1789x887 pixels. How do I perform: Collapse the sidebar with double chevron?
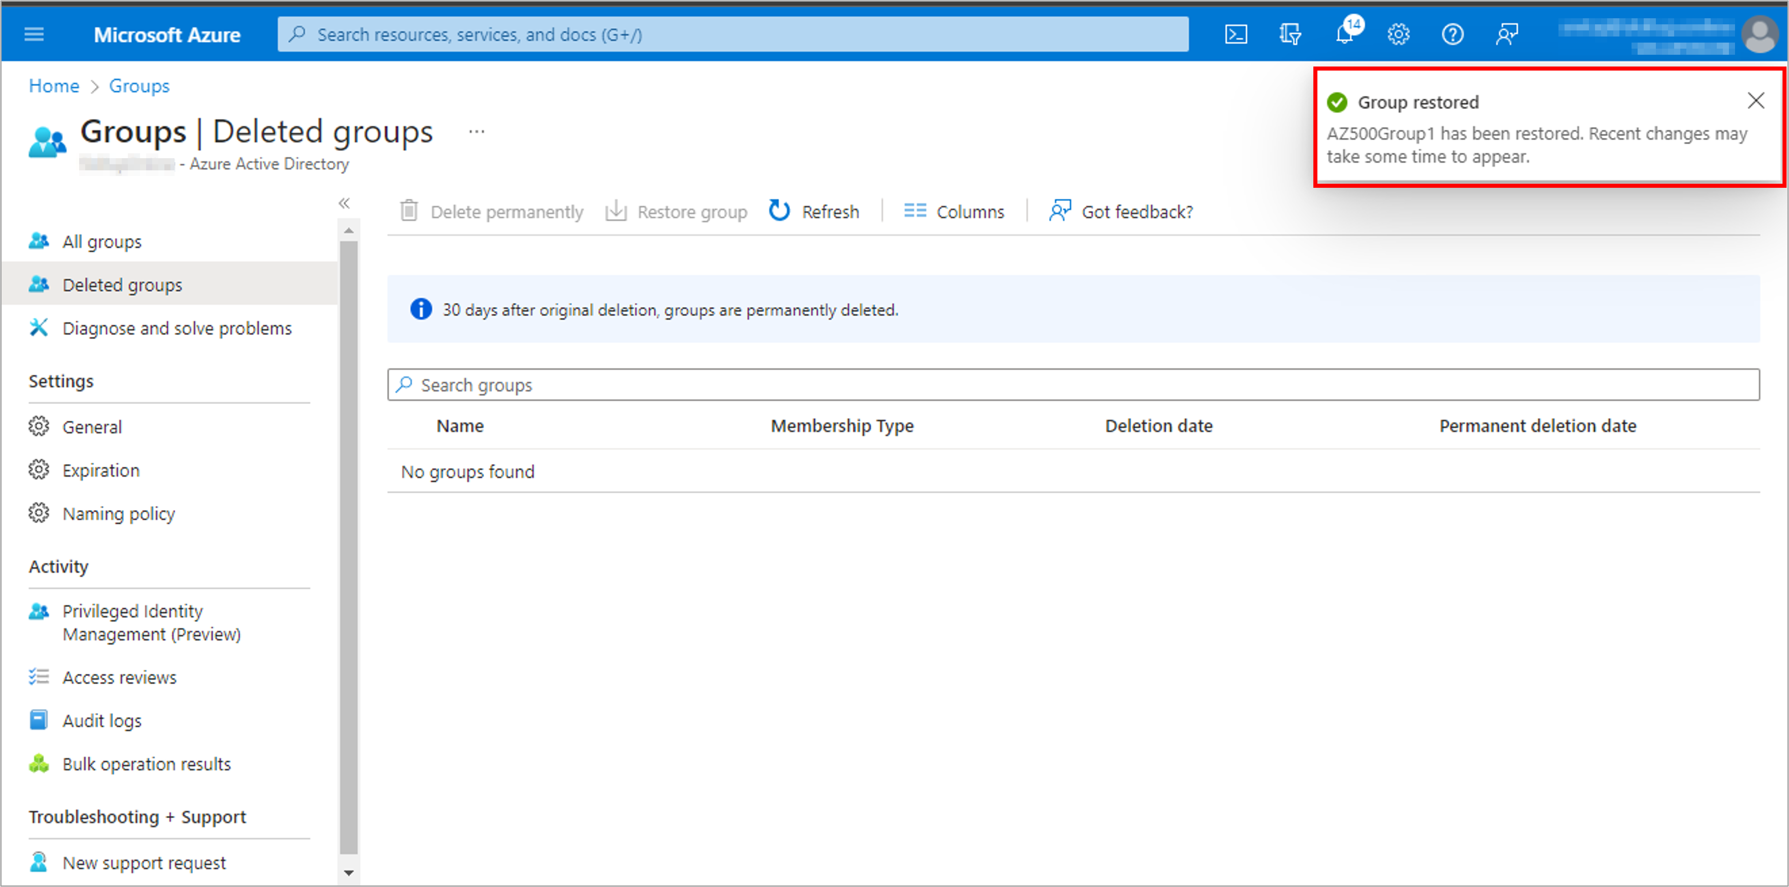click(344, 203)
